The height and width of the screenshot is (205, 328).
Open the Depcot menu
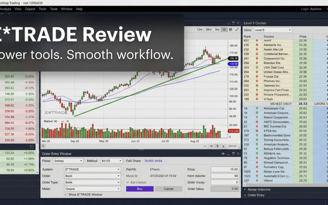[x=30, y=9]
